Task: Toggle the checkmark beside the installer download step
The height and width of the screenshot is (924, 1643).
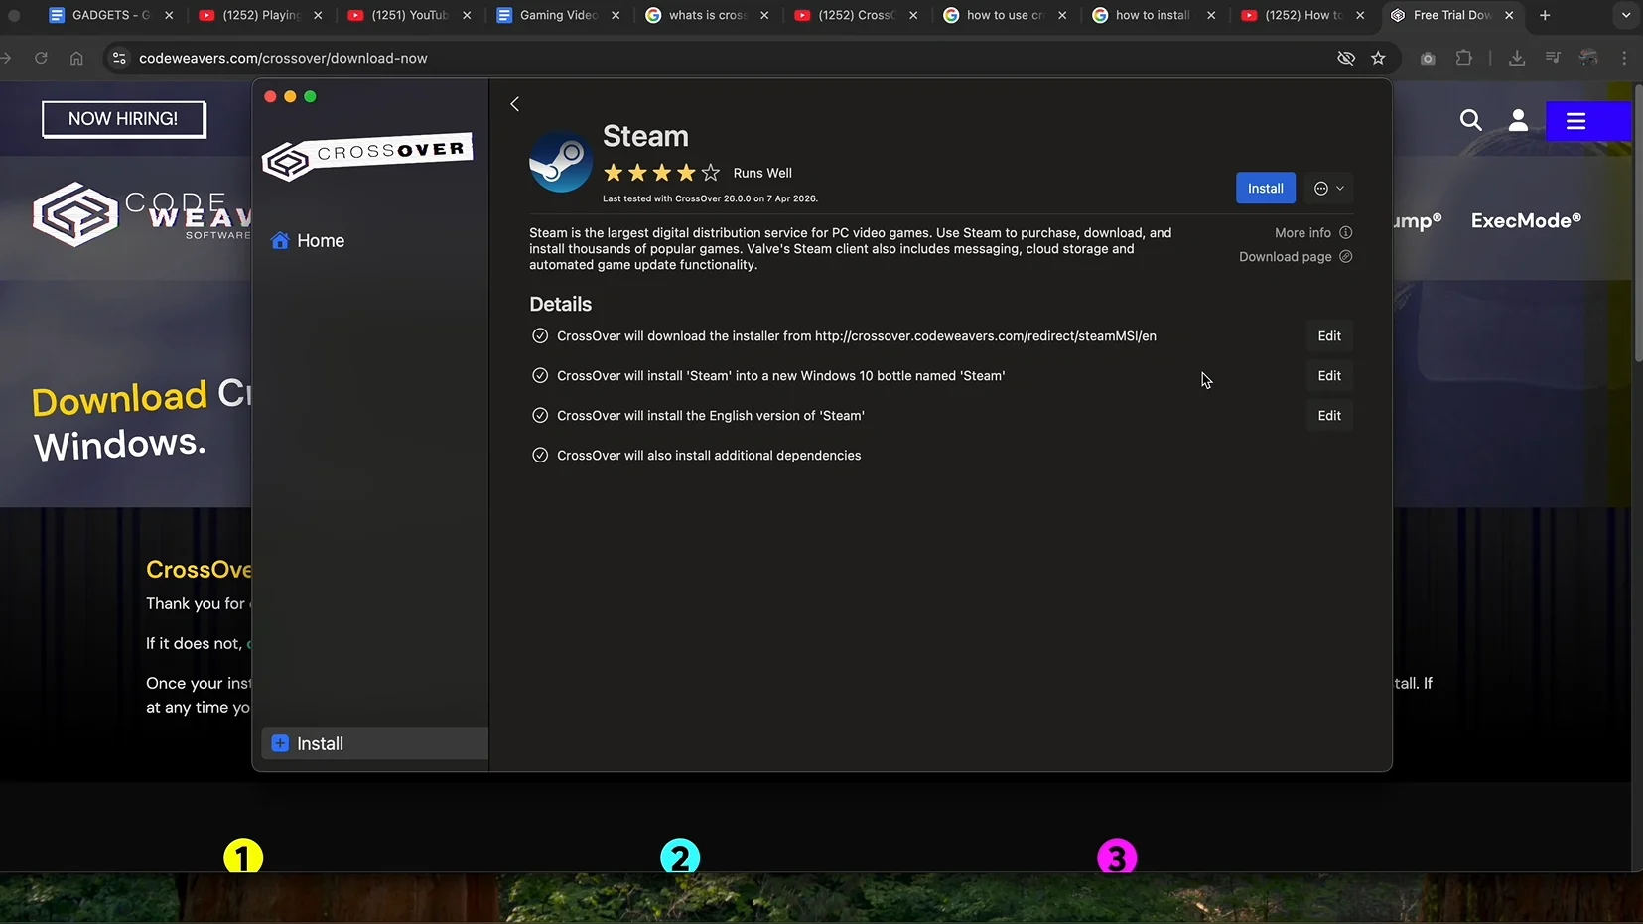Action: tap(539, 335)
